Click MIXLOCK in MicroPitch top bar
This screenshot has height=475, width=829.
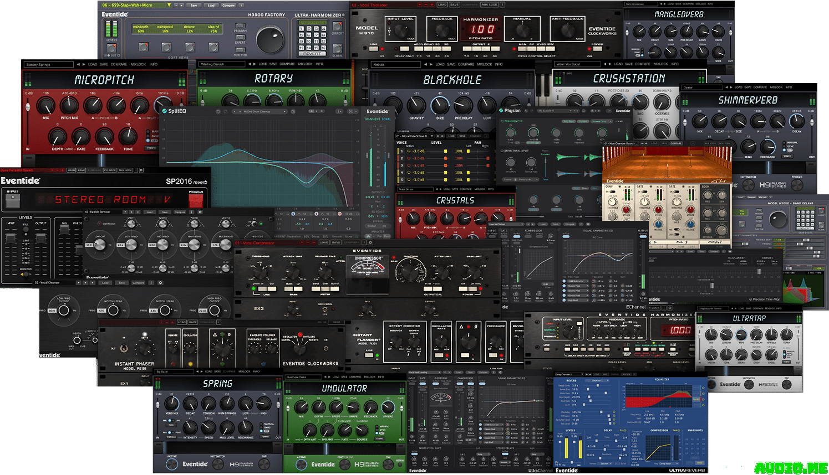tap(139, 64)
